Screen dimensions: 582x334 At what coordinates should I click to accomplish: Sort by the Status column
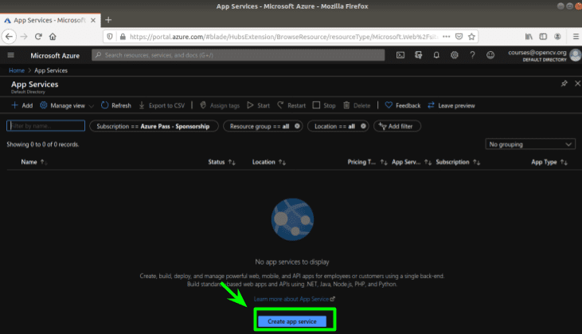[217, 162]
